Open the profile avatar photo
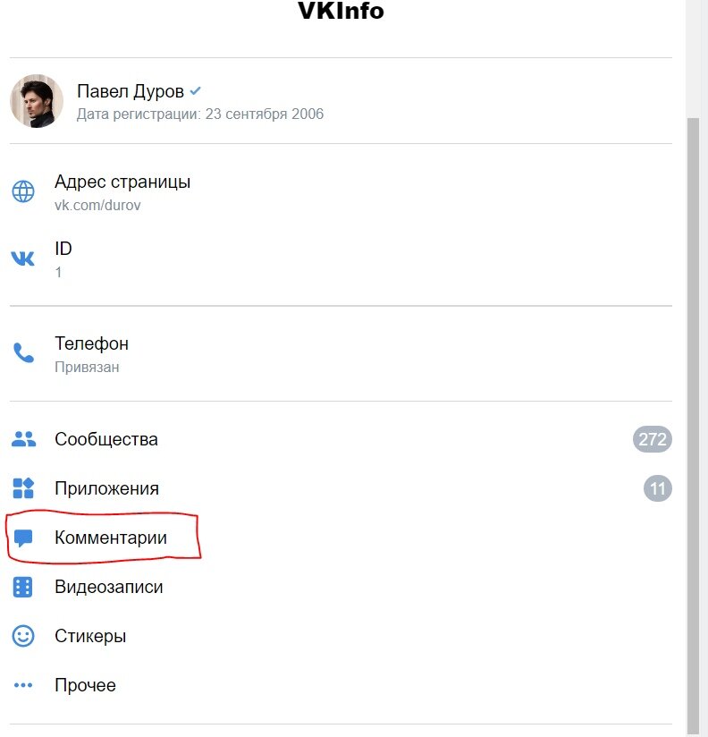The width and height of the screenshot is (708, 737). coord(37,100)
